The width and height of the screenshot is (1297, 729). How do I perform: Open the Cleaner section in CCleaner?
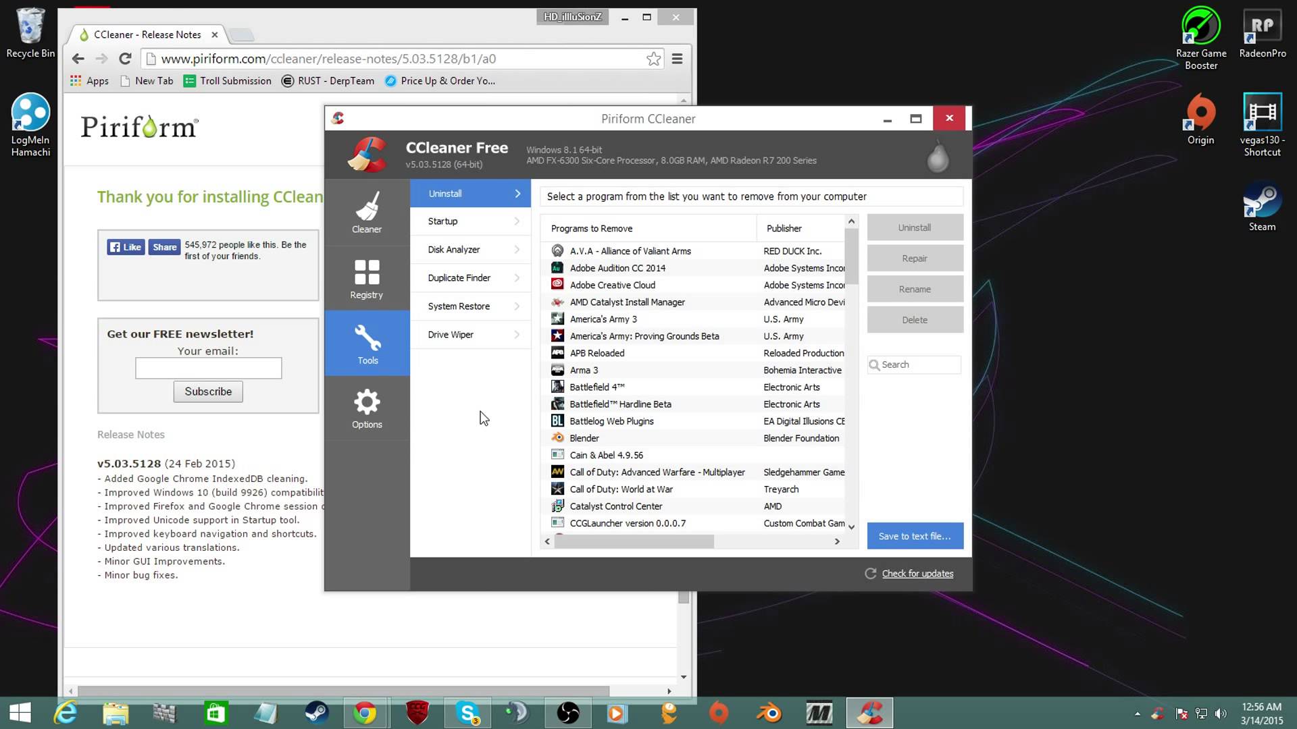(x=367, y=212)
